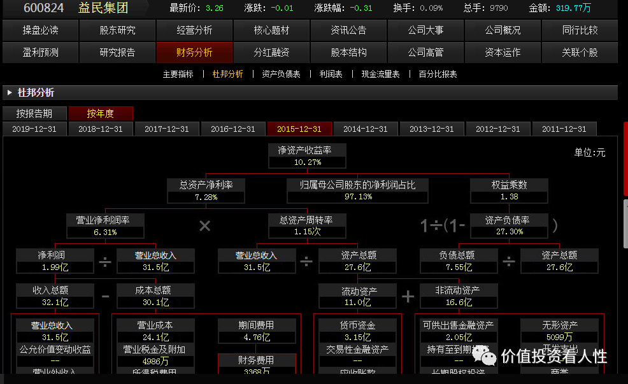
Task: Open 盈利预测 section
Action: point(41,52)
